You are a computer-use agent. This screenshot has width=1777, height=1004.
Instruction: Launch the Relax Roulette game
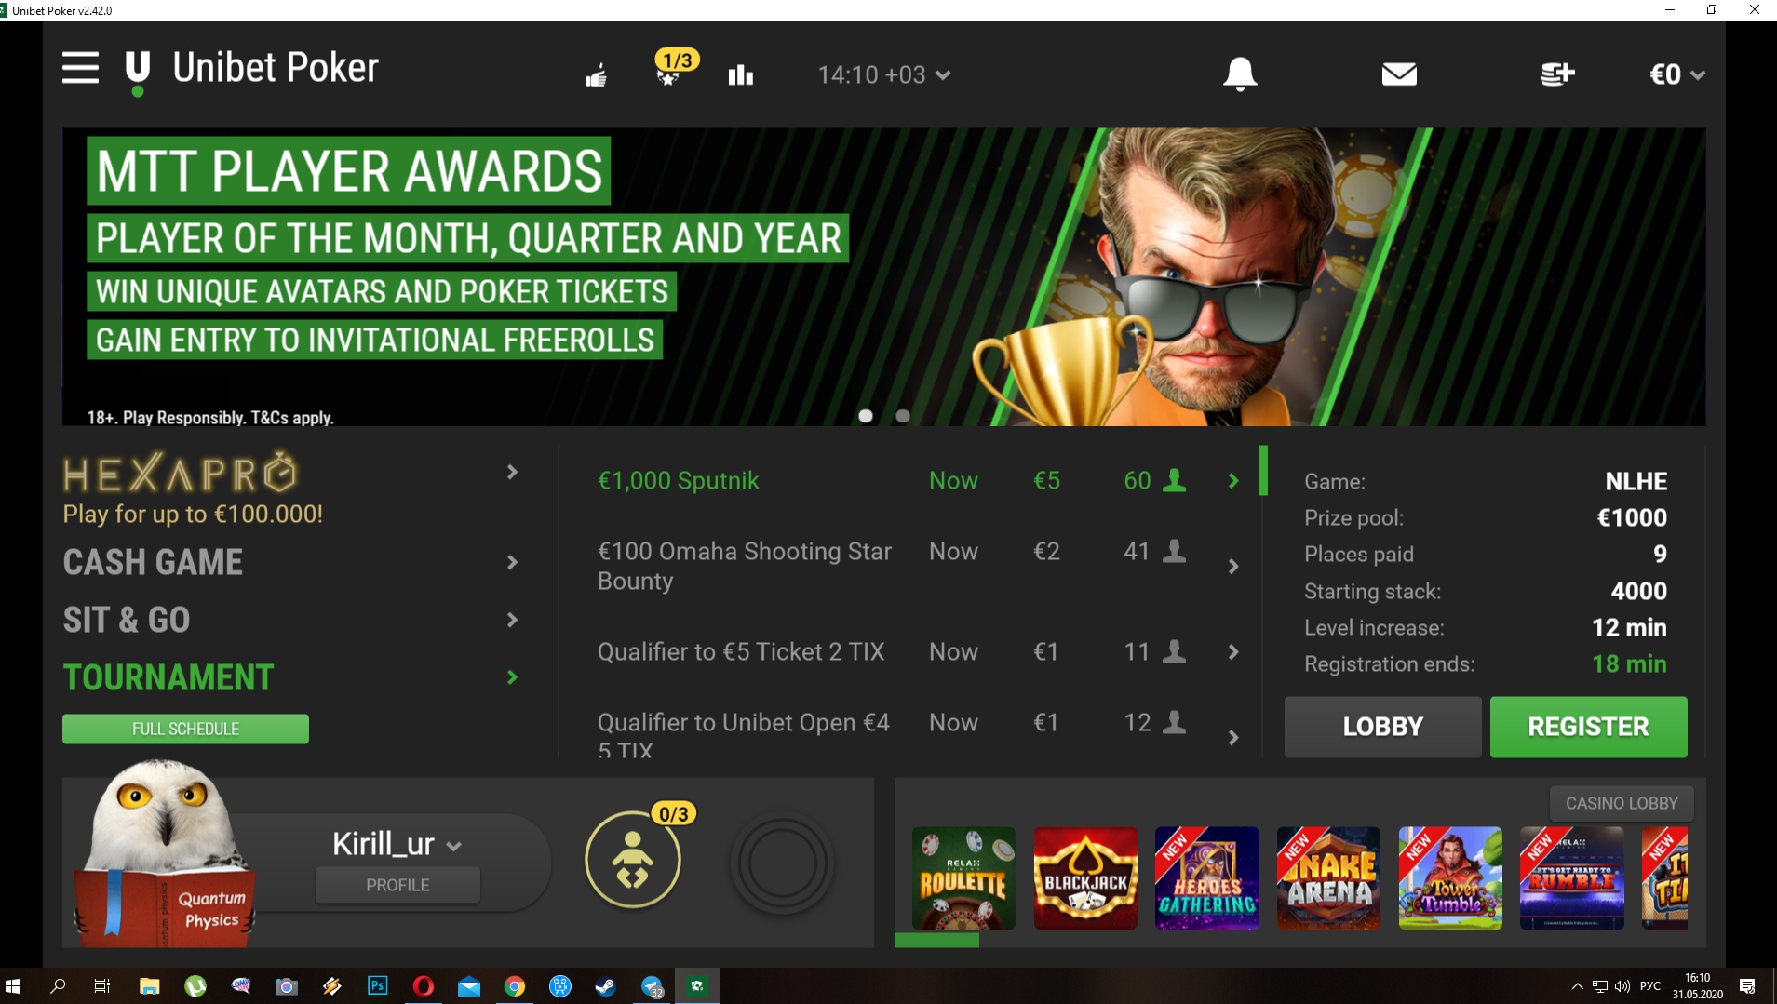pyautogui.click(x=963, y=877)
